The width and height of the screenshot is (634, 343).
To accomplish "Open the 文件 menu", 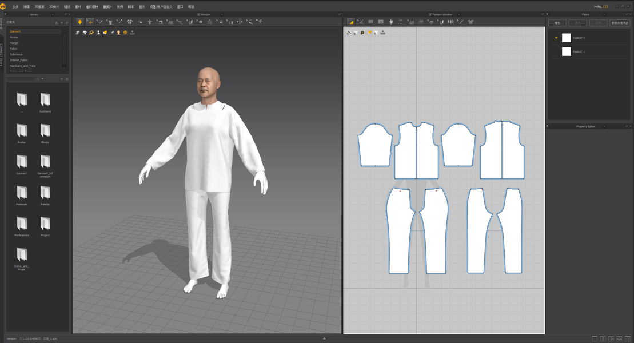I will [x=15, y=7].
